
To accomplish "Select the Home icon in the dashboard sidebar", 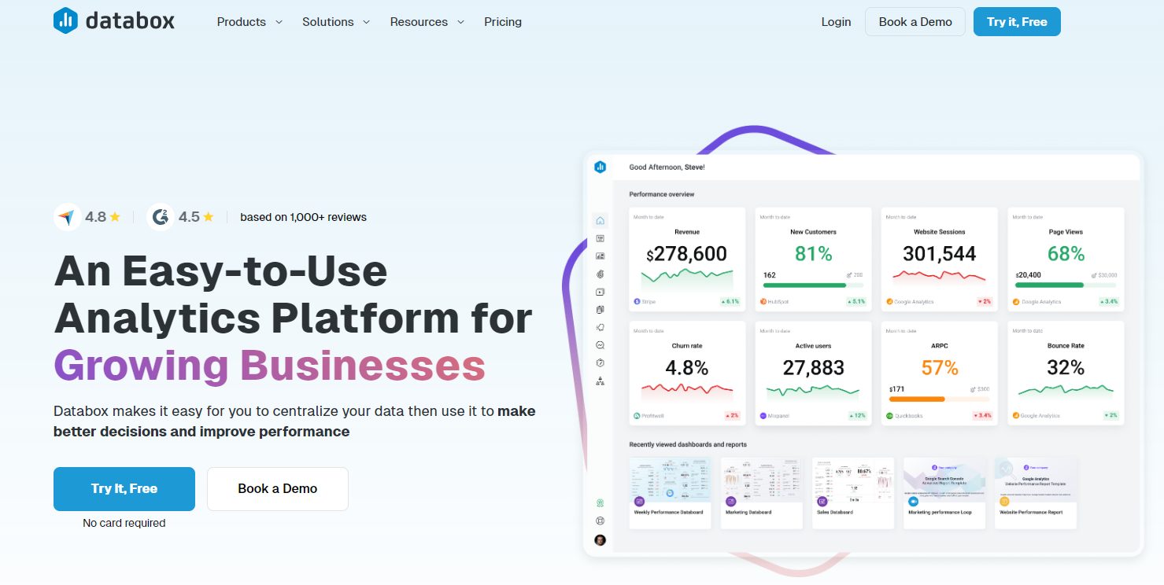I will 600,220.
